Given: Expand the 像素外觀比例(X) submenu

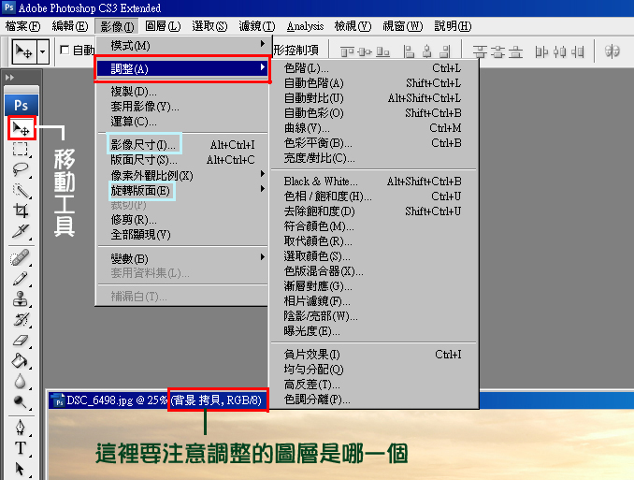Looking at the screenshot, I should coord(182,175).
